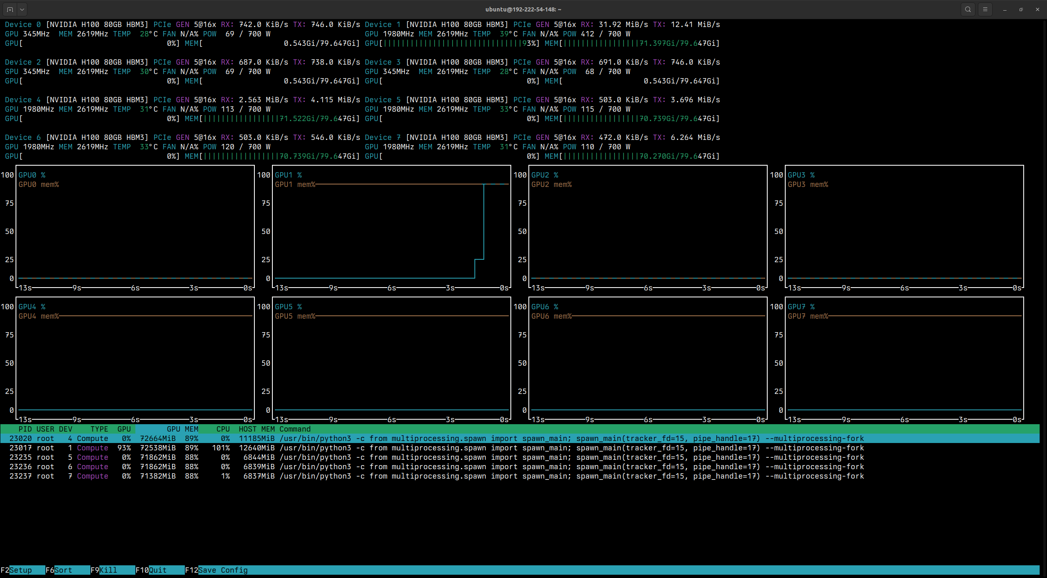Activate Kill via F9 label
1047x578 pixels.
pos(107,570)
